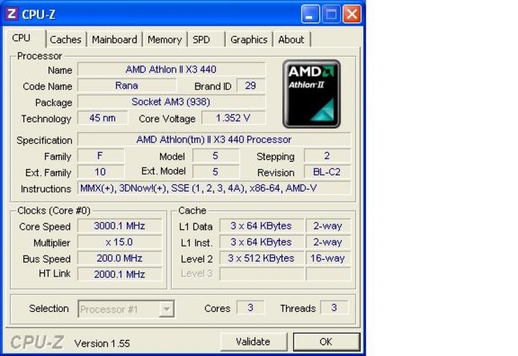Click the Revision value BL-C2
Viewport: 518px width, 356px height.
coord(327,172)
